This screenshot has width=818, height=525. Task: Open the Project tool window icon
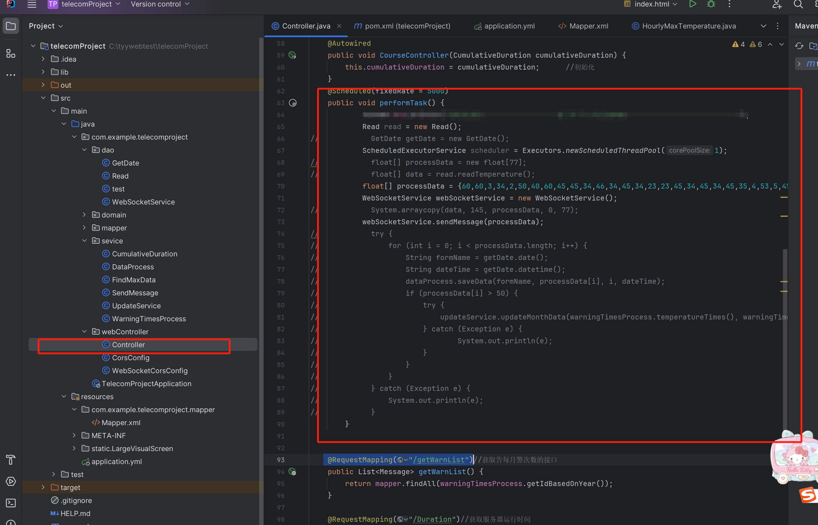click(x=10, y=26)
